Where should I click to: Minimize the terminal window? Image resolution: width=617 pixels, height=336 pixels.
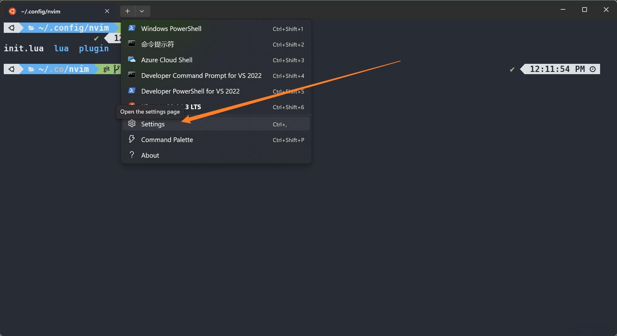(563, 10)
